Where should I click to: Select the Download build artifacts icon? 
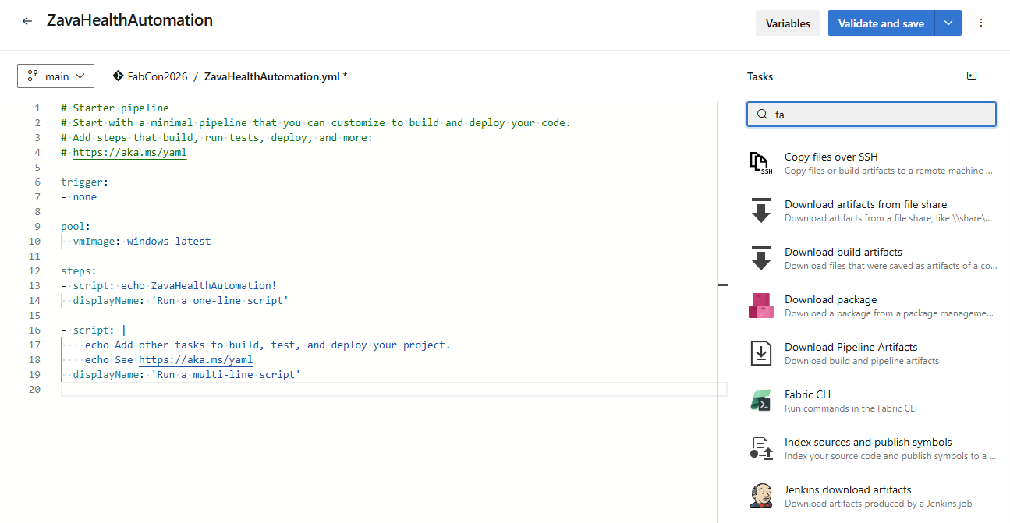(760, 257)
